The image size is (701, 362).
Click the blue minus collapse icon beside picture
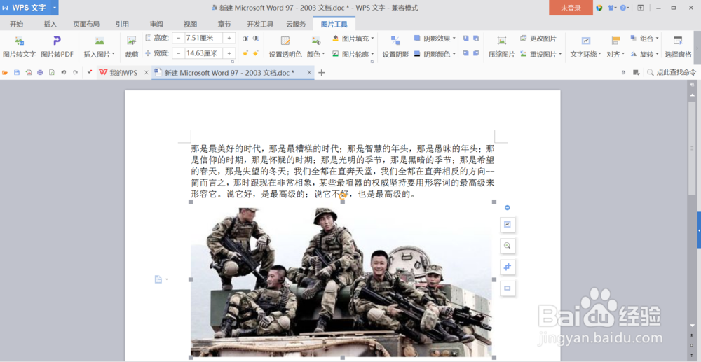click(x=507, y=207)
